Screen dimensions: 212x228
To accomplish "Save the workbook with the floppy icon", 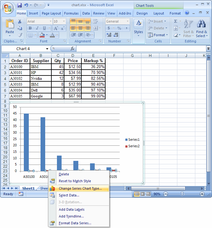I will click(x=19, y=5).
